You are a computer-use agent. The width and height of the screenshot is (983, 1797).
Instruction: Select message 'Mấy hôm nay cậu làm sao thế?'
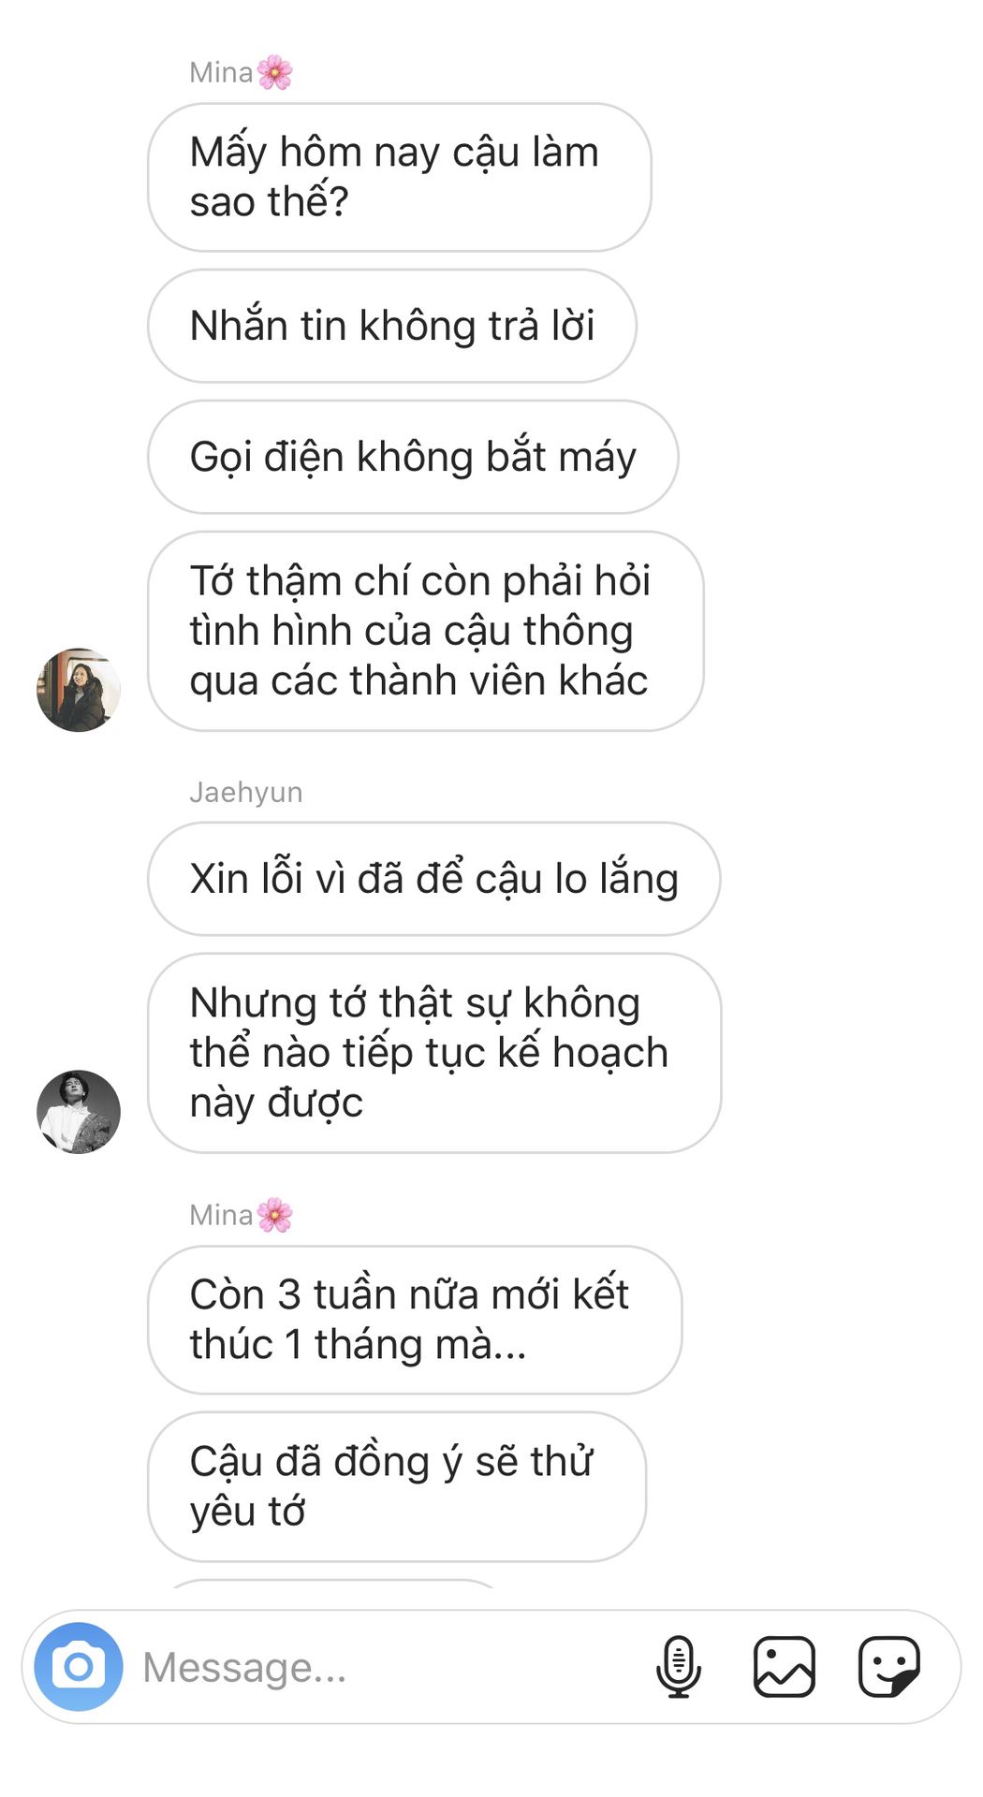[x=400, y=177]
